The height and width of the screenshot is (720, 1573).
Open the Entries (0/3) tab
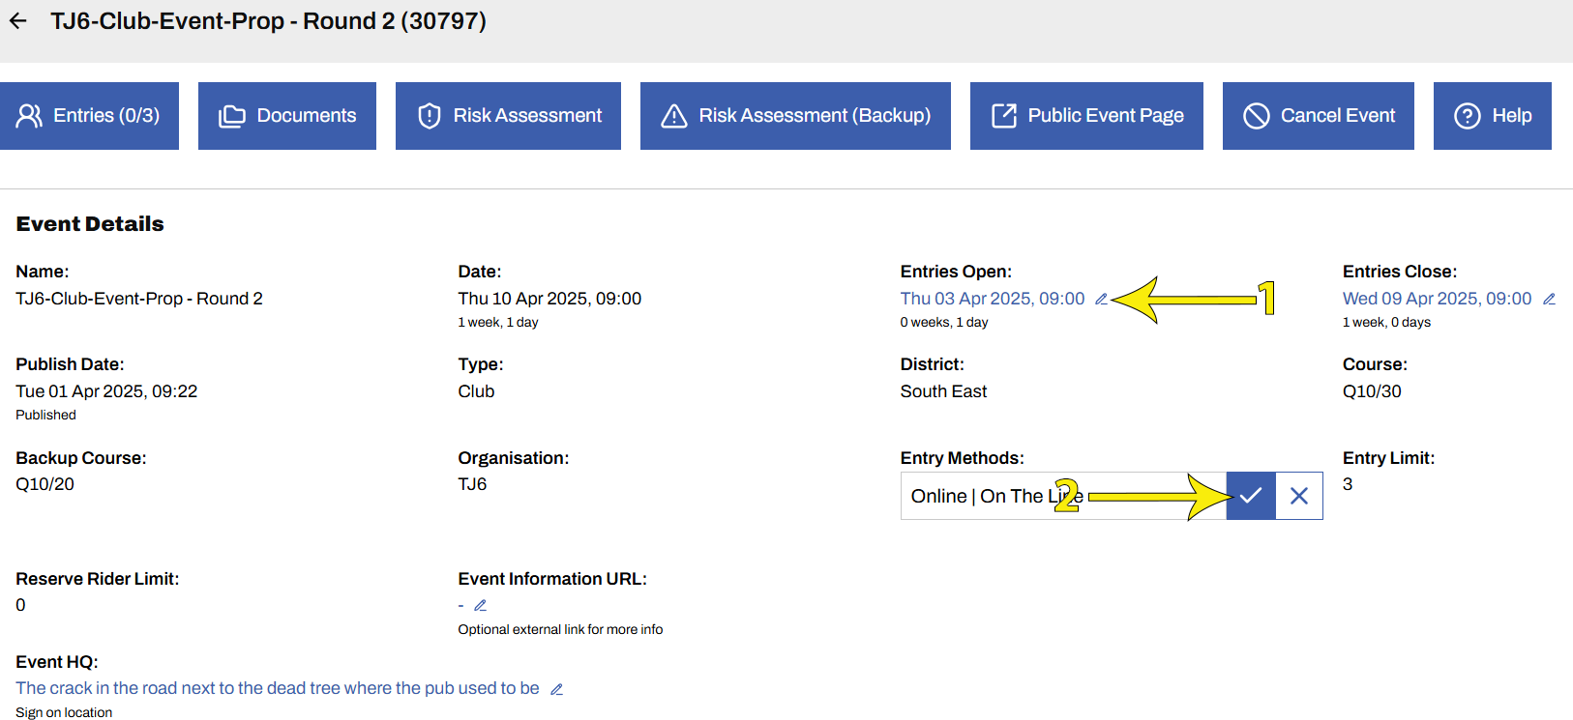click(x=89, y=116)
